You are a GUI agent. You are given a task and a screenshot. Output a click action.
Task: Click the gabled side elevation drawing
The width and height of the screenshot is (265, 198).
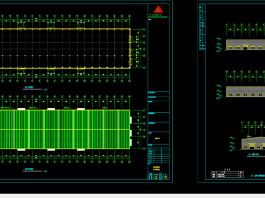pos(253,144)
